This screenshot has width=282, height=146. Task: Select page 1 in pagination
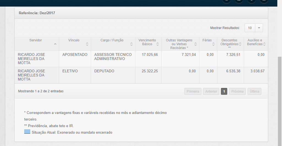(x=224, y=91)
